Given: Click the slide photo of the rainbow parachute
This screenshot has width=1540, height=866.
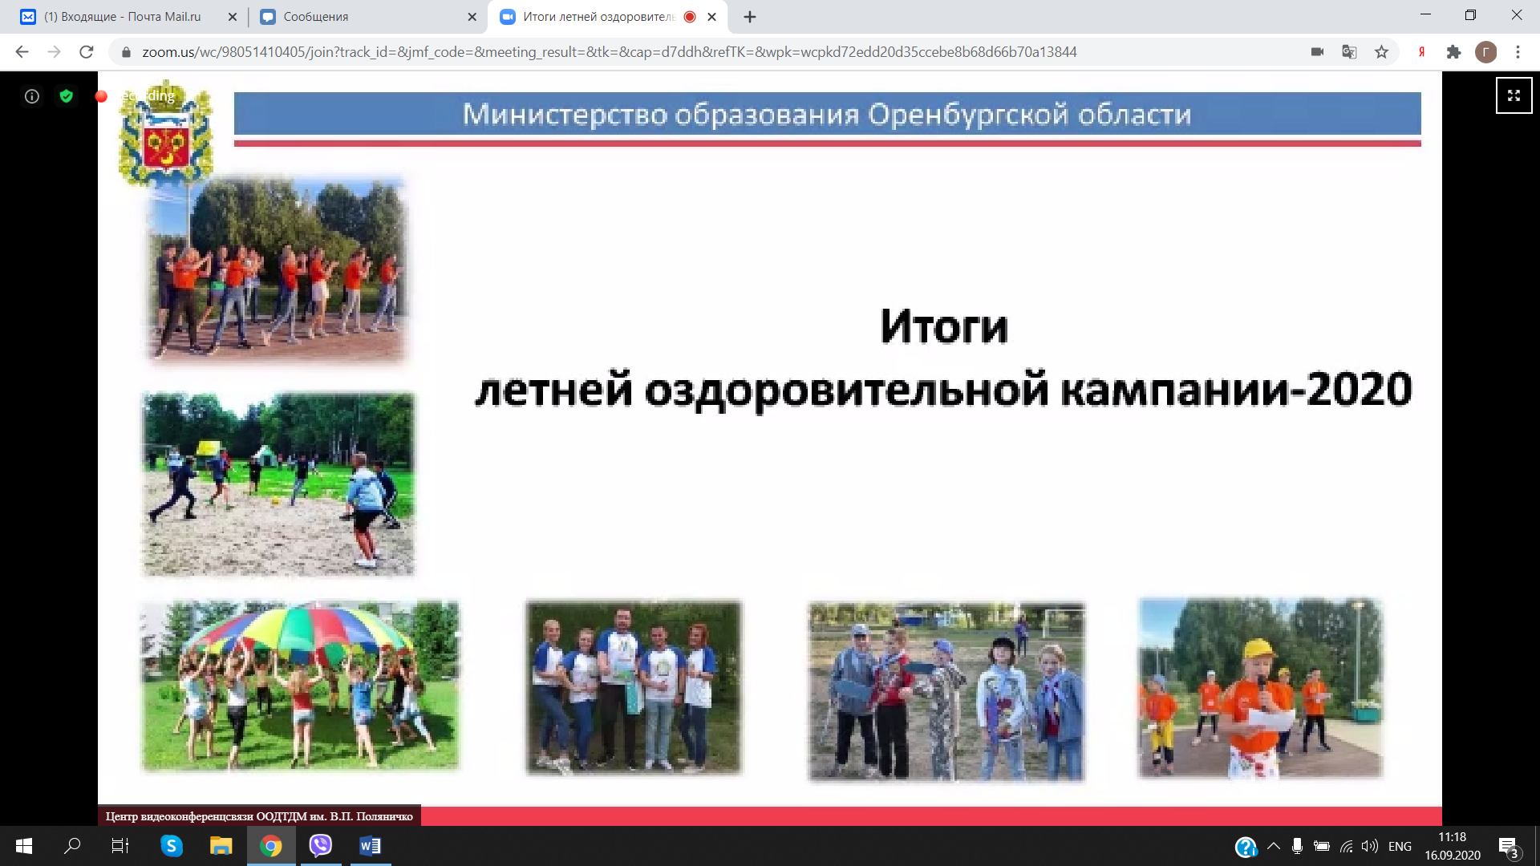Looking at the screenshot, I should coord(300,686).
